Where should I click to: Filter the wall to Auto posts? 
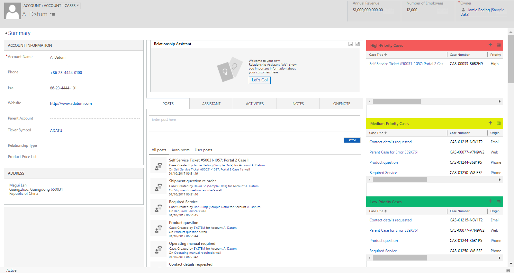click(180, 150)
